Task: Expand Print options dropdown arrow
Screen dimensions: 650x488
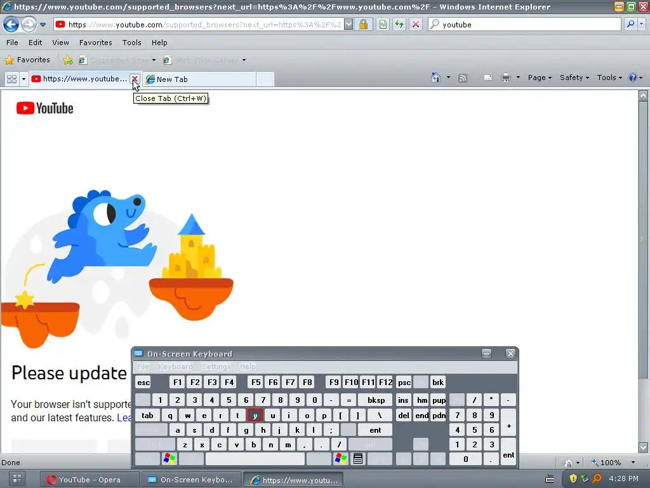Action: coord(518,78)
